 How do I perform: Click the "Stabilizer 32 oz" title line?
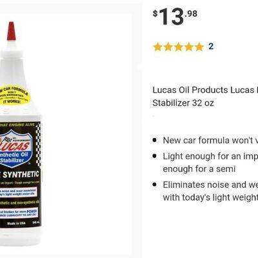[183, 103]
